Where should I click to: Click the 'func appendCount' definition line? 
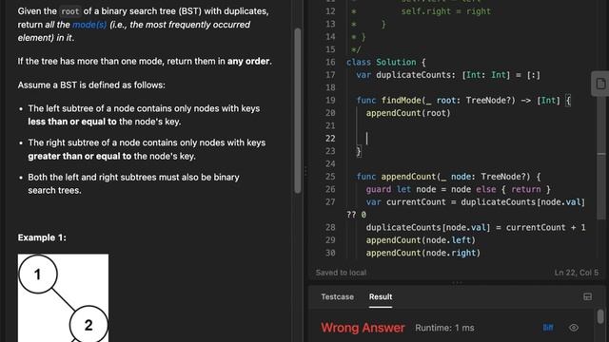pos(448,177)
